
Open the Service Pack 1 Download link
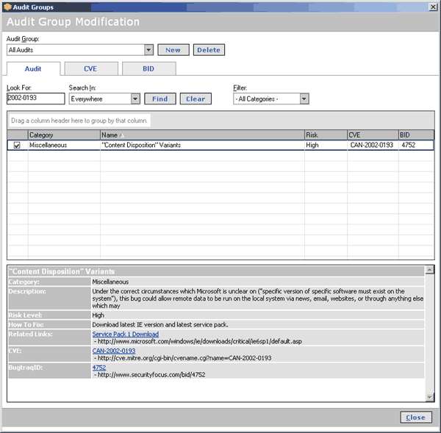pyautogui.click(x=125, y=334)
